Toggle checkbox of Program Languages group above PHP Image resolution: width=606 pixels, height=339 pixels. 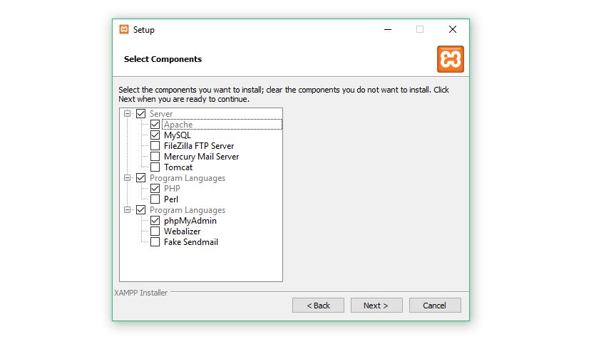[140, 178]
